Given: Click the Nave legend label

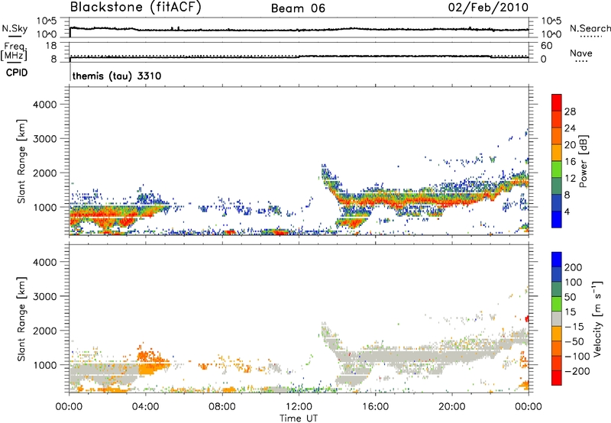Looking at the screenshot, I should pos(581,53).
